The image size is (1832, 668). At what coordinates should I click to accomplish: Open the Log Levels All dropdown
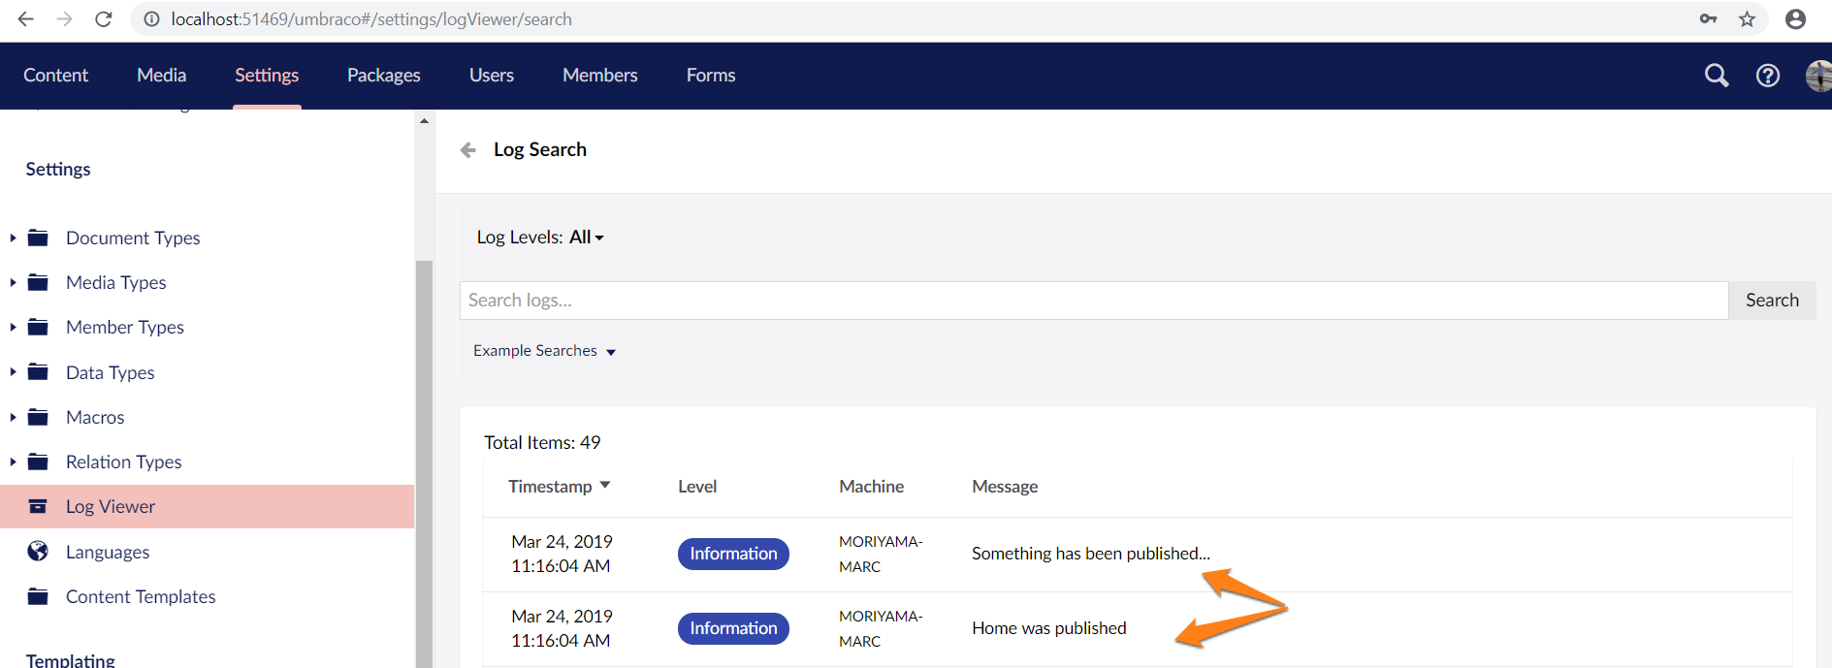pyautogui.click(x=586, y=238)
